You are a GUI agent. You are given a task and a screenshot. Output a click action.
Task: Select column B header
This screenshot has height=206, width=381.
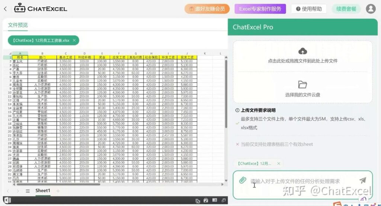pyautogui.click(x=42, y=53)
